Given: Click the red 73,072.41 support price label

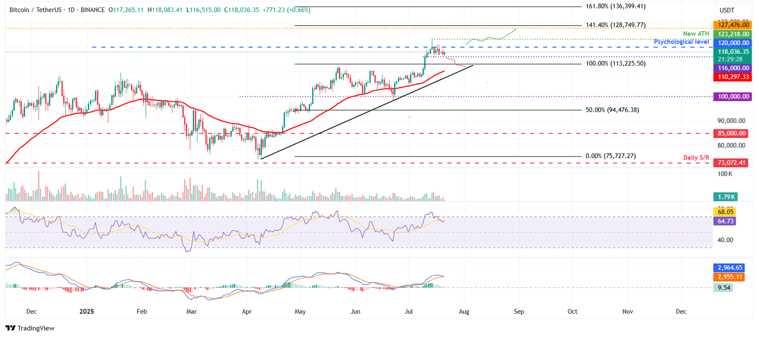Looking at the screenshot, I should (x=732, y=163).
